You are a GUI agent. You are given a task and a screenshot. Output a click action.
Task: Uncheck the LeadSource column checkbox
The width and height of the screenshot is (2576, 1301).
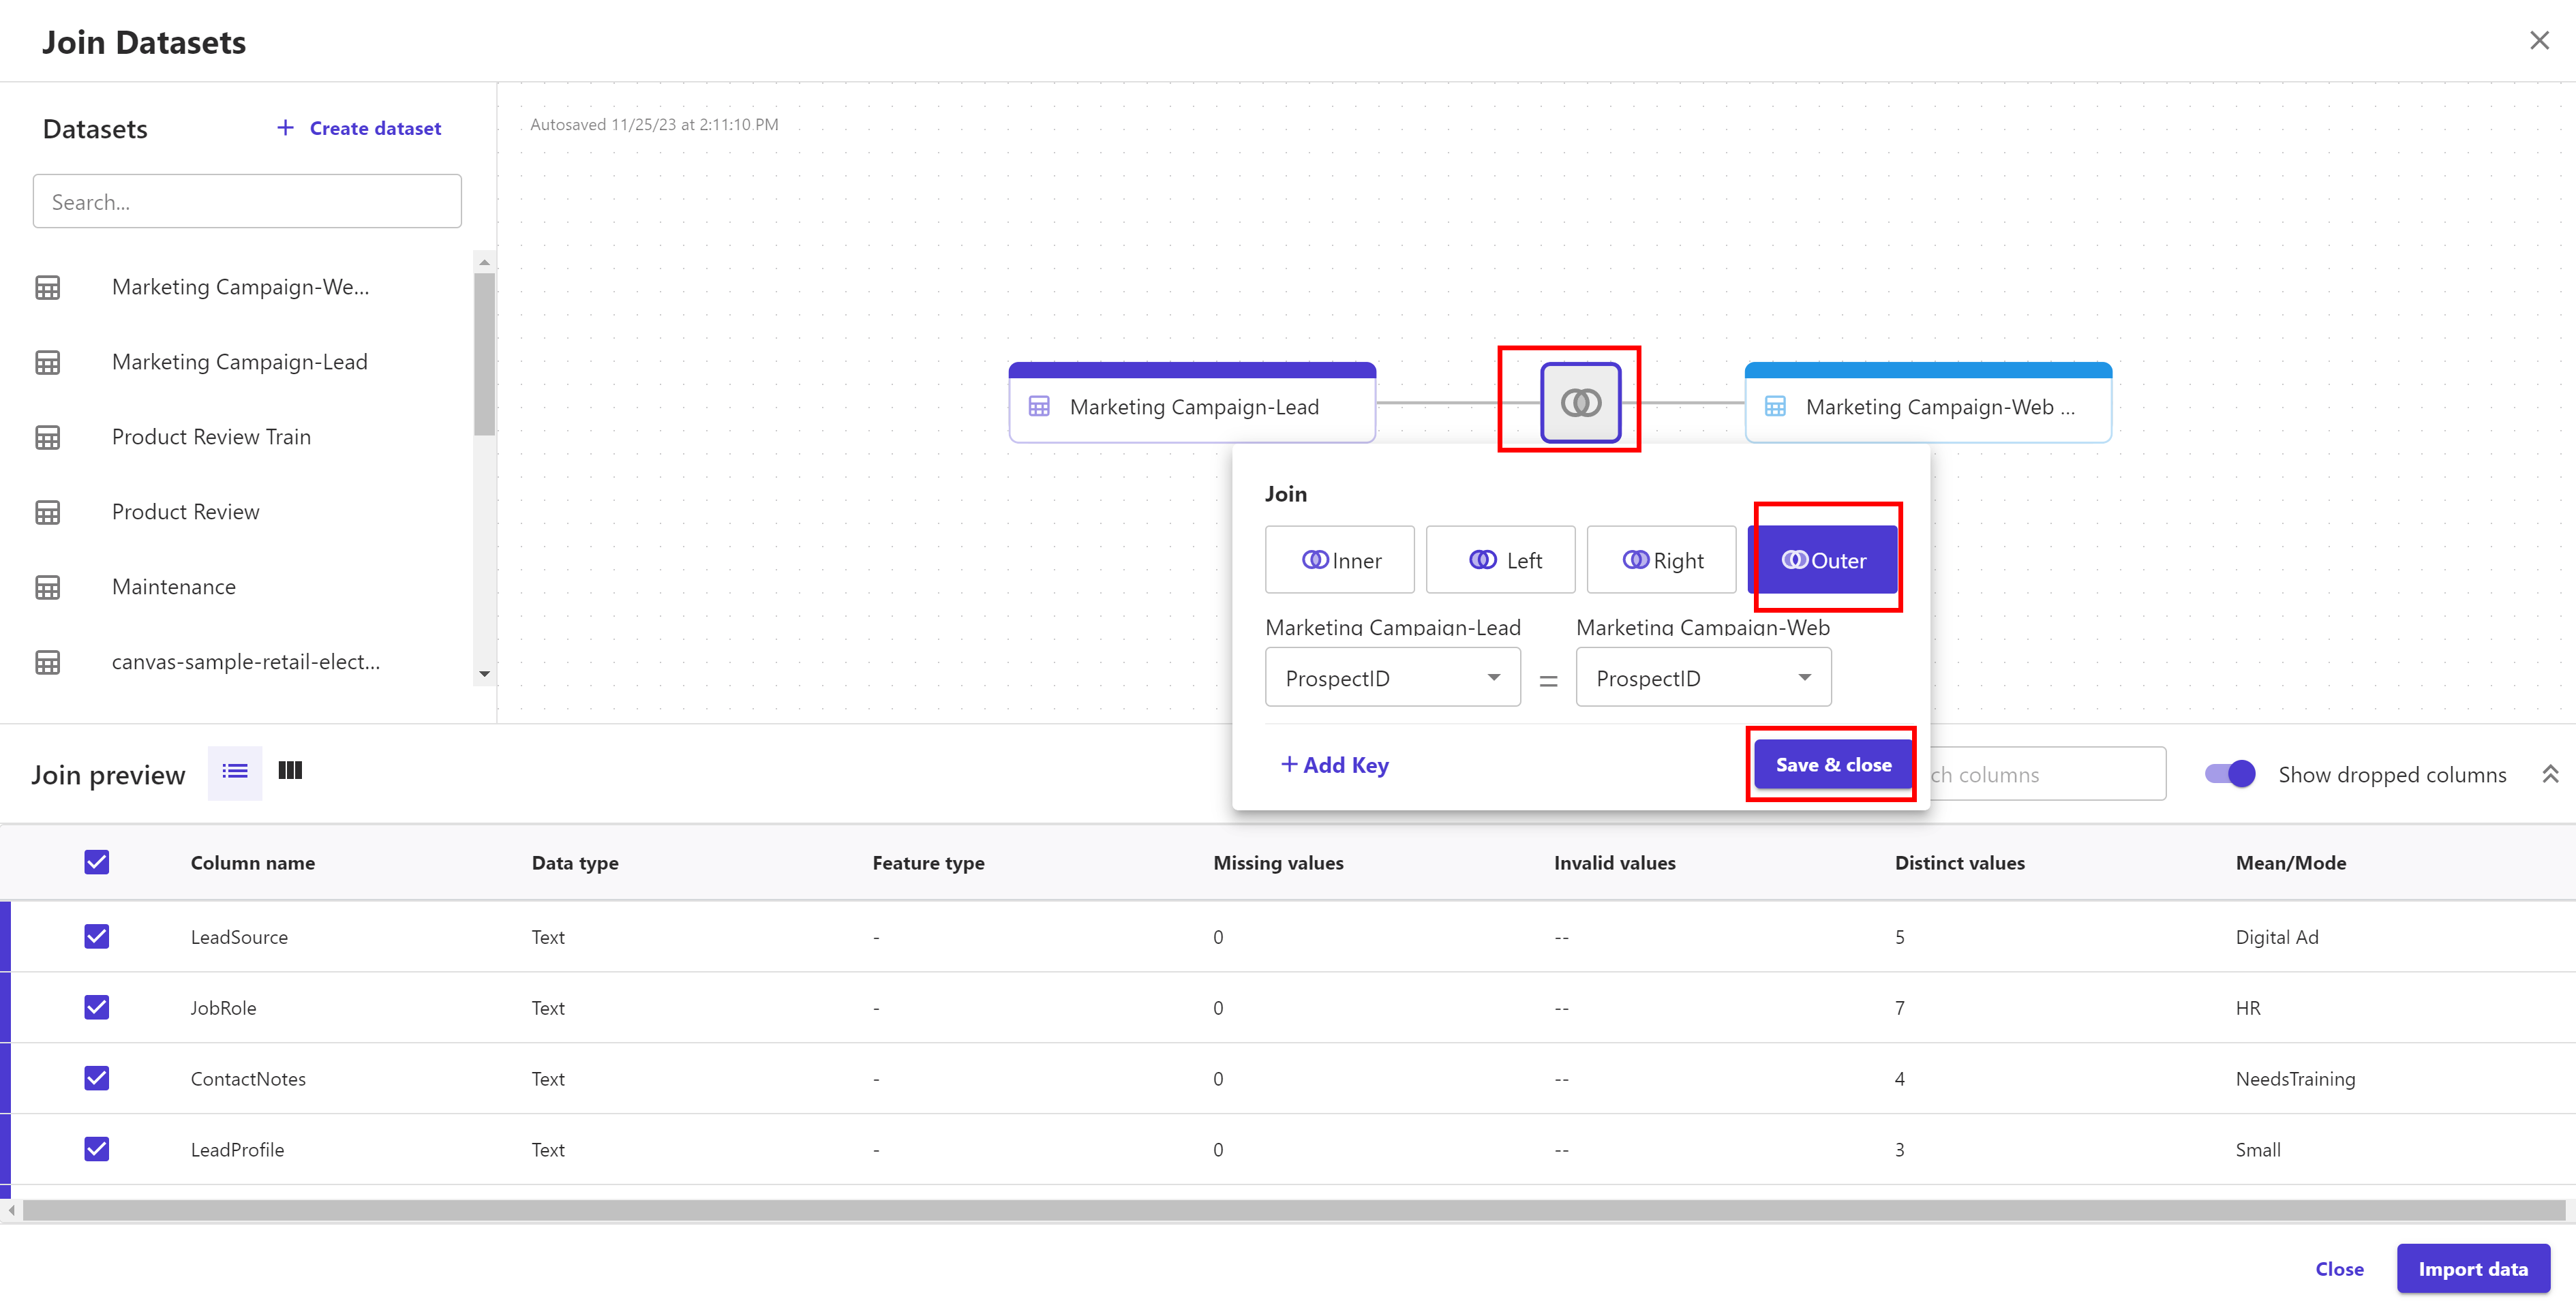[96, 936]
